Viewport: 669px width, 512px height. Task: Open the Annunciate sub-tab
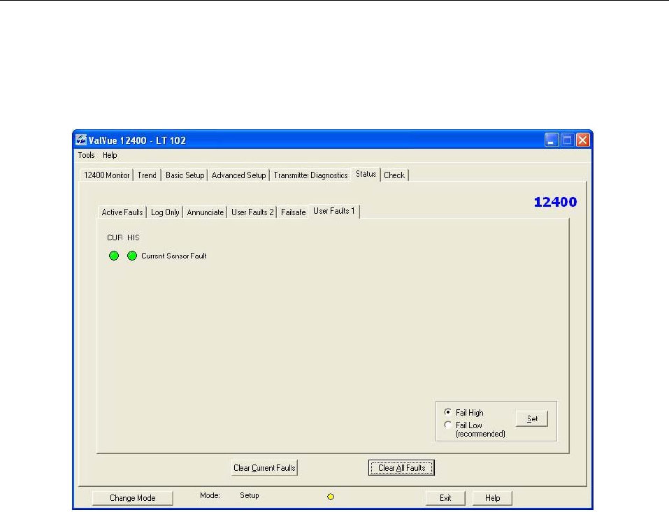click(206, 212)
